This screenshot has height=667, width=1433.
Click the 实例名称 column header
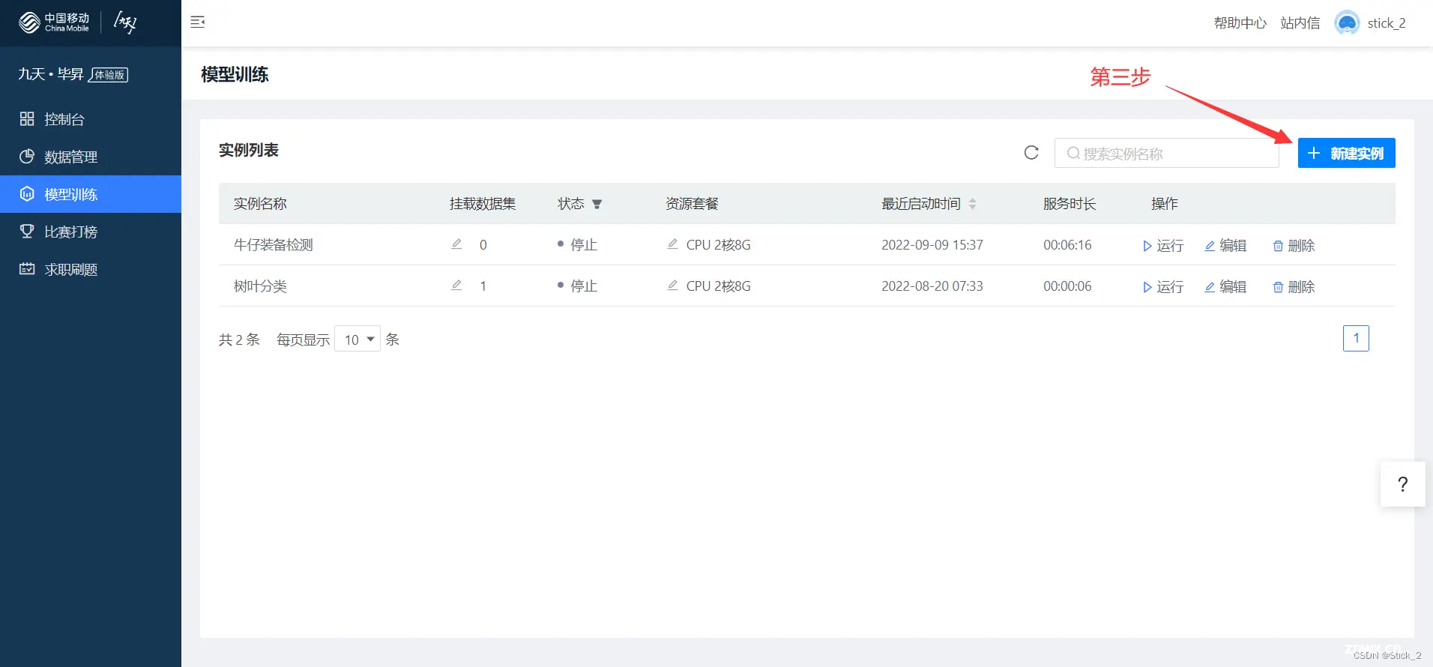(260, 204)
